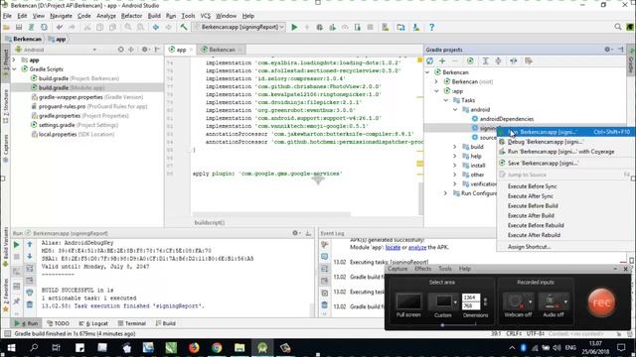Open the Refactor menu
636x357 pixels.
131,16
